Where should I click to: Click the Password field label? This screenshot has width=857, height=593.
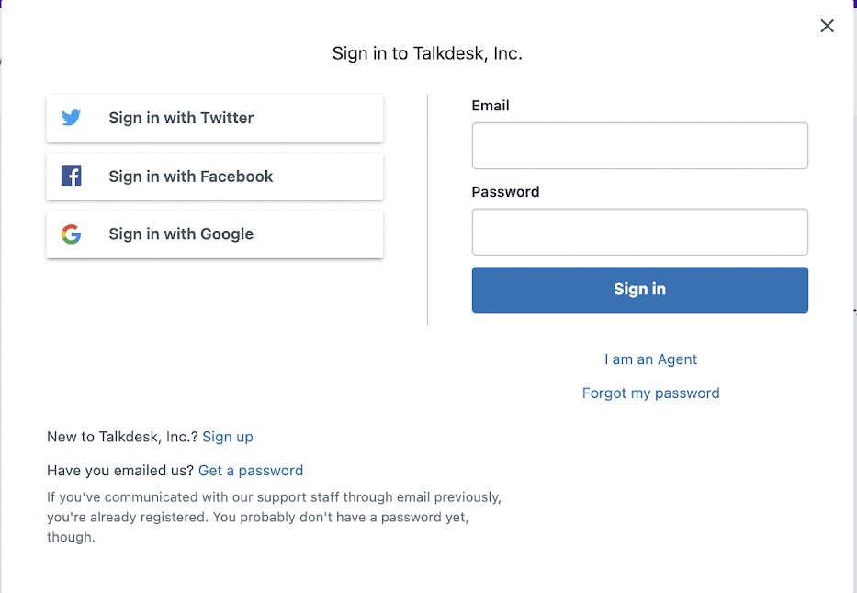pyautogui.click(x=505, y=192)
